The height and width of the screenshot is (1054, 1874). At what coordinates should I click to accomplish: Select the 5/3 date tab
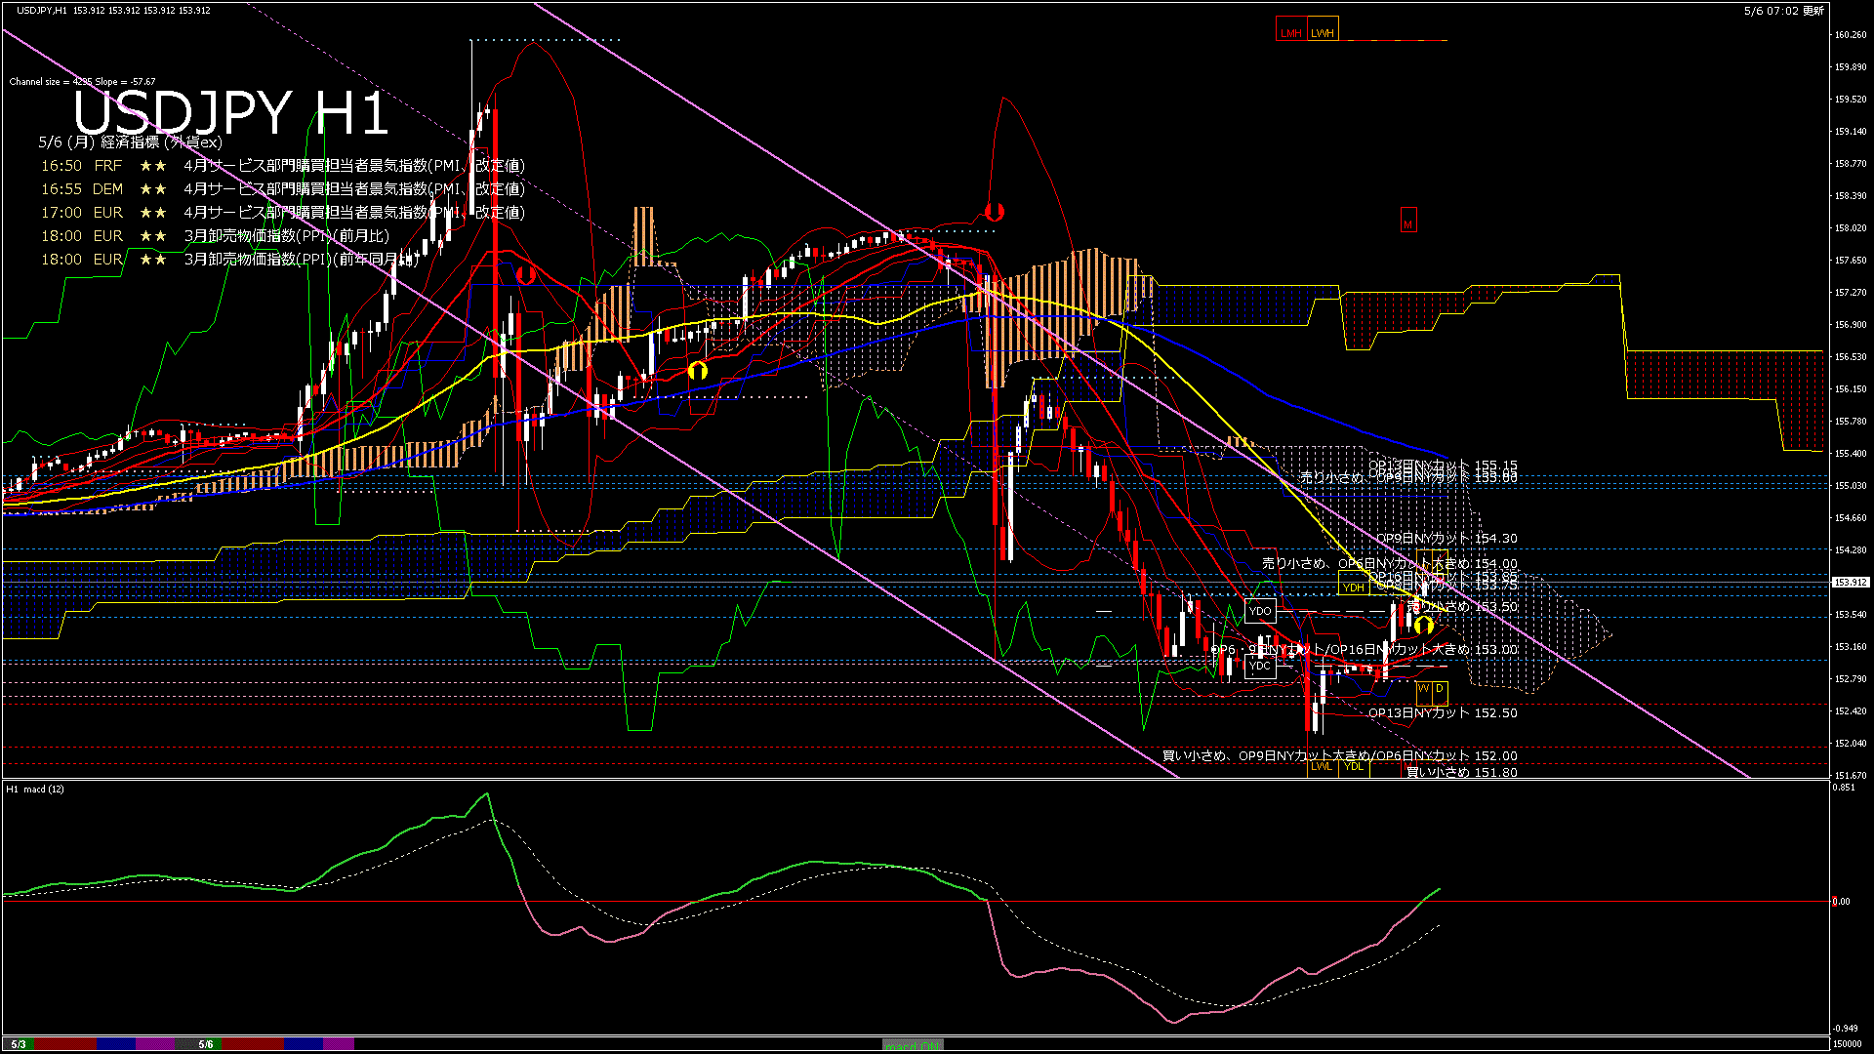19,1044
